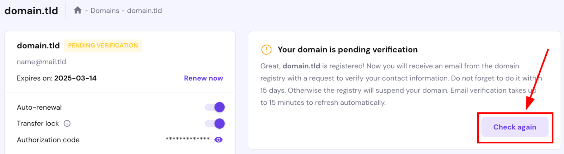Click the Authorization code label
Screen dimensions: 564x154
(48, 140)
